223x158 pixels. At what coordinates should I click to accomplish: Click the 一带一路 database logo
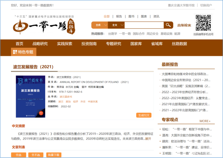(43, 26)
